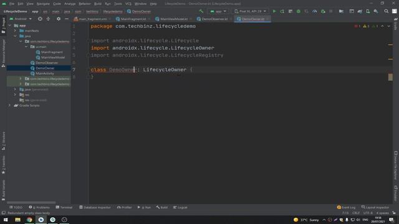Select DemoObserver in the project tree
This screenshot has width=399, height=224.
47,63
